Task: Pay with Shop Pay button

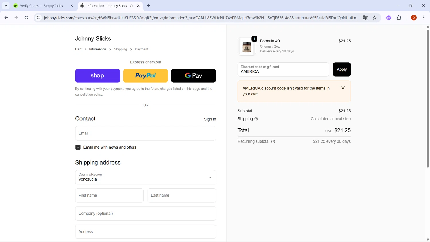Action: [97, 76]
